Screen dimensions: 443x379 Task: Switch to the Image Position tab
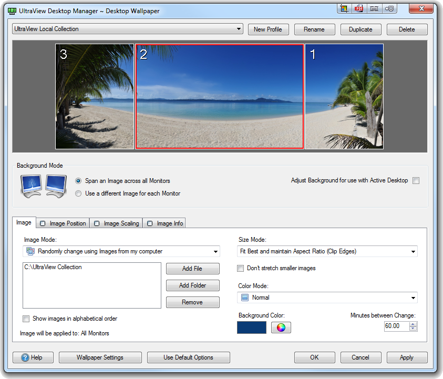[x=63, y=223]
